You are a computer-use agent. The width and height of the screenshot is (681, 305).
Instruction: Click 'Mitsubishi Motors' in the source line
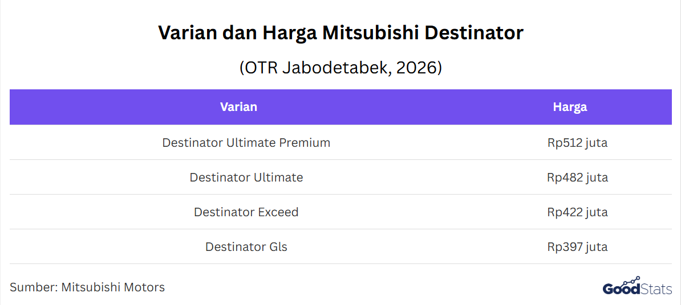pyautogui.click(x=113, y=287)
